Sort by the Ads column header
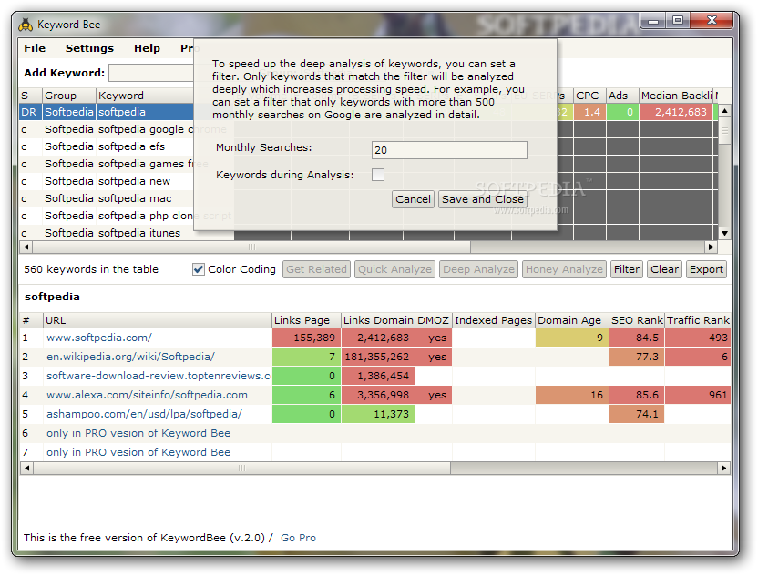Screen dimensions: 758x575 (x=622, y=96)
